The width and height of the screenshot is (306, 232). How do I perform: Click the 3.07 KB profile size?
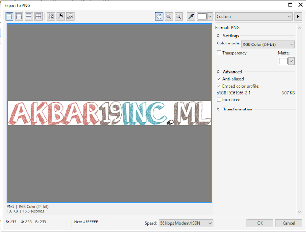coord(288,93)
